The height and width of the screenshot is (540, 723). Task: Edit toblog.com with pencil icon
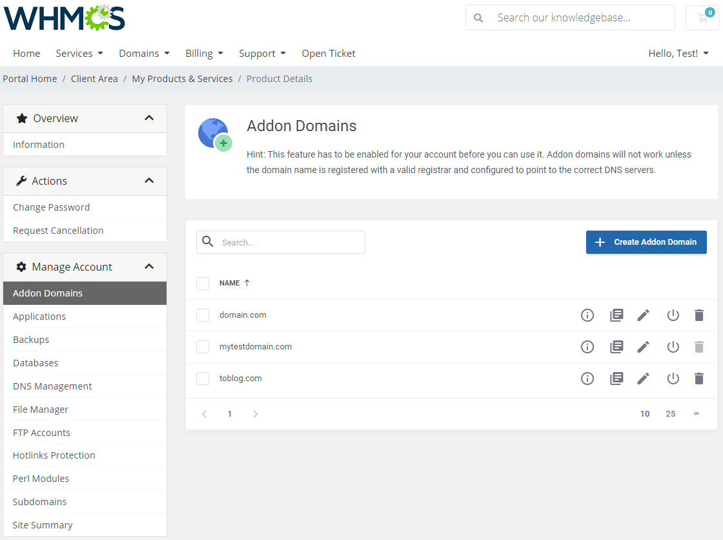coord(643,379)
